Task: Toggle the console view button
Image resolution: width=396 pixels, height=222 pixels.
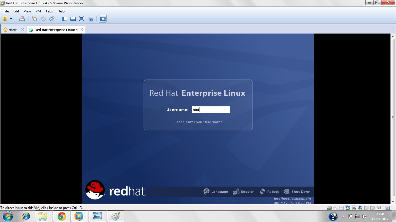Action: pyautogui.click(x=103, y=19)
